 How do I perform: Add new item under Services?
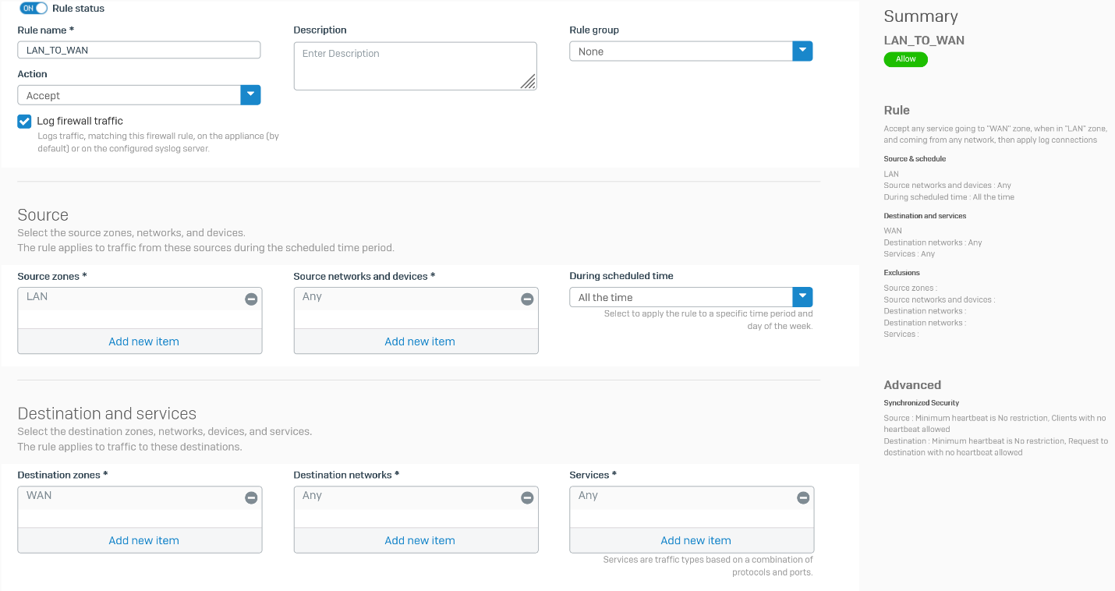click(695, 540)
